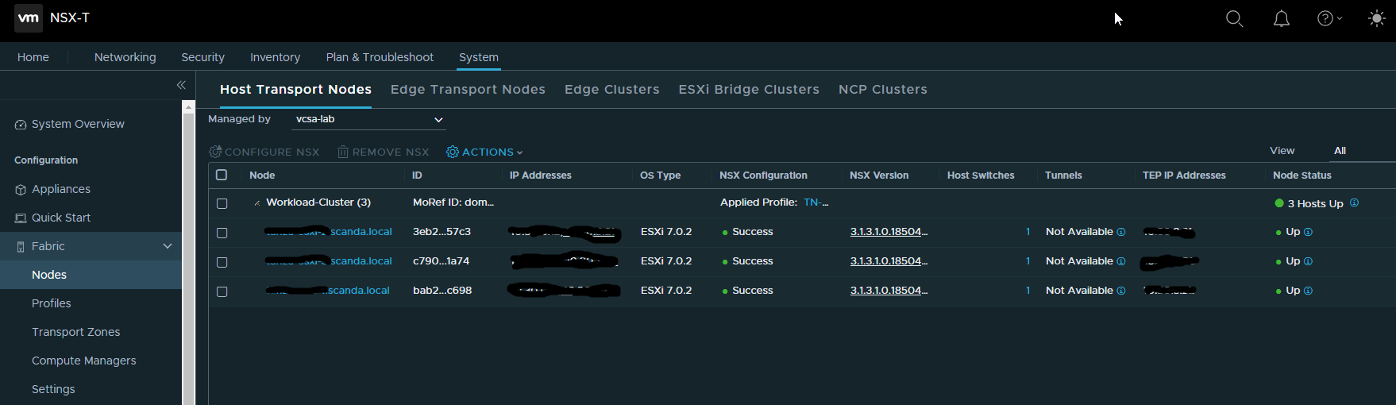1396x405 pixels.
Task: Click host switches count 1 for 3eb2...57c3
Action: point(1028,232)
